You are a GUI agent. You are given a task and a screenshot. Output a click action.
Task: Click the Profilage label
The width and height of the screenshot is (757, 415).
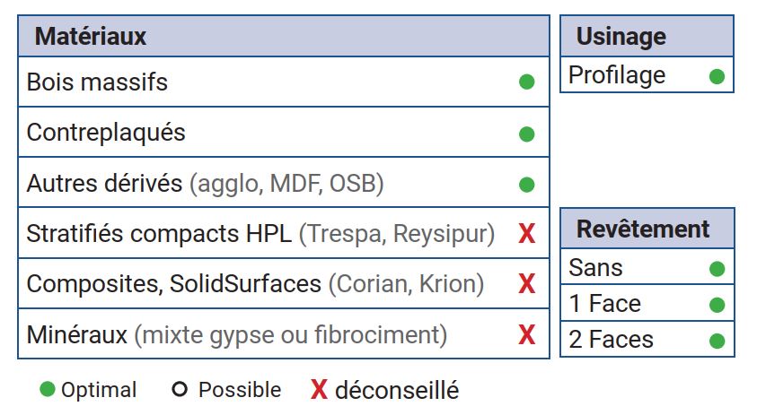(x=617, y=76)
